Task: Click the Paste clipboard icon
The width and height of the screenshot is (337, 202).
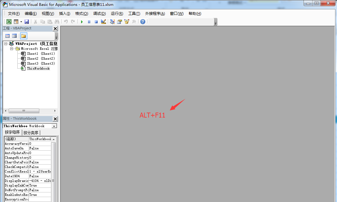Action: click(50, 22)
